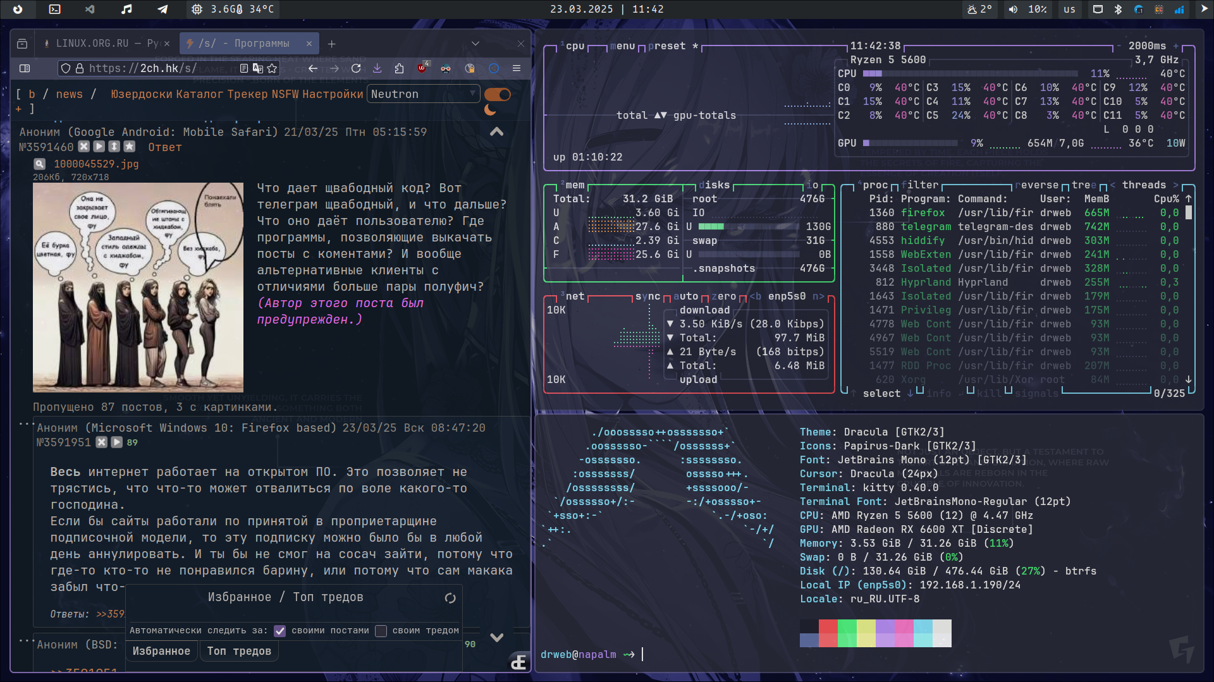1214x682 pixels.
Task: Toggle the Firefox sidebar icon
Action: (25, 68)
